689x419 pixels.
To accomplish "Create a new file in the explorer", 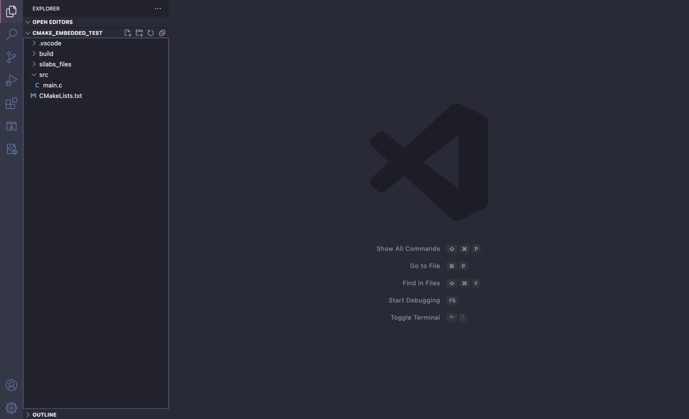I will pyautogui.click(x=128, y=33).
